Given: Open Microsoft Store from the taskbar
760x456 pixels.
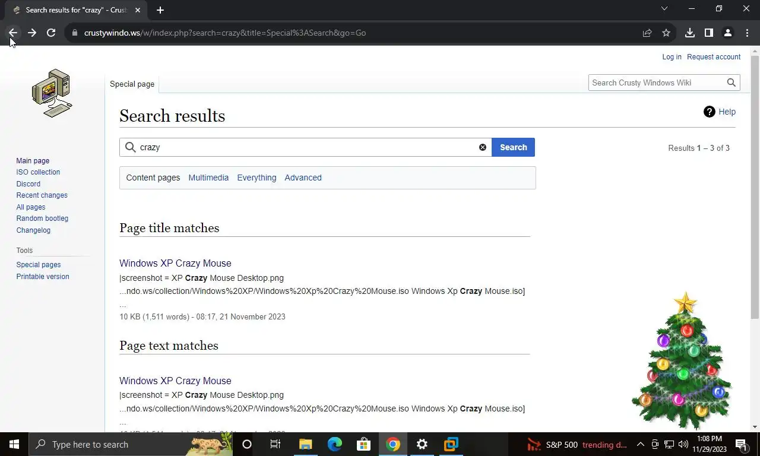Looking at the screenshot, I should point(363,444).
